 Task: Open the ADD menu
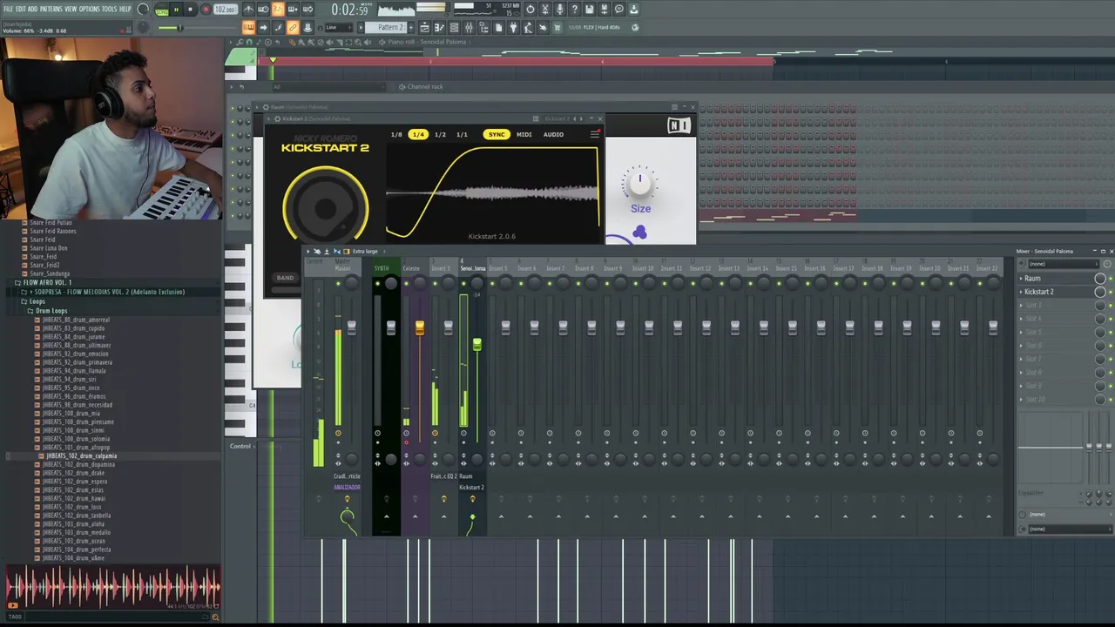click(32, 9)
